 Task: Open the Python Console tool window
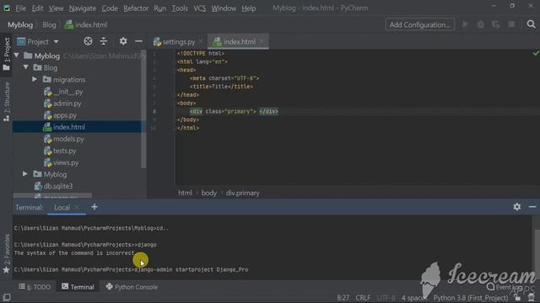(132, 287)
